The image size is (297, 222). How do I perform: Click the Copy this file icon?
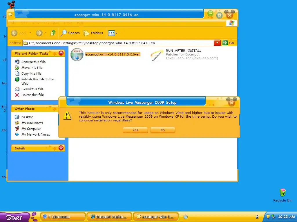[x=17, y=73]
